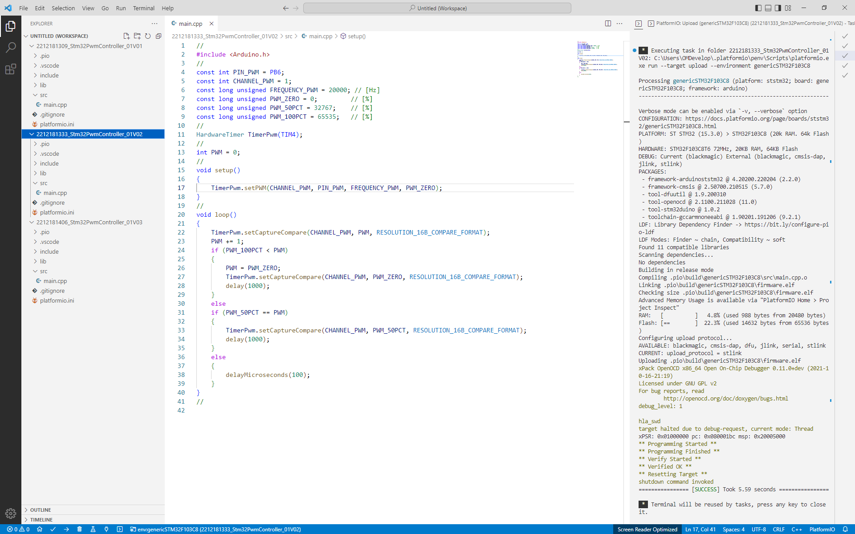
Task: Click the New File icon in Explorer
Action: click(126, 36)
